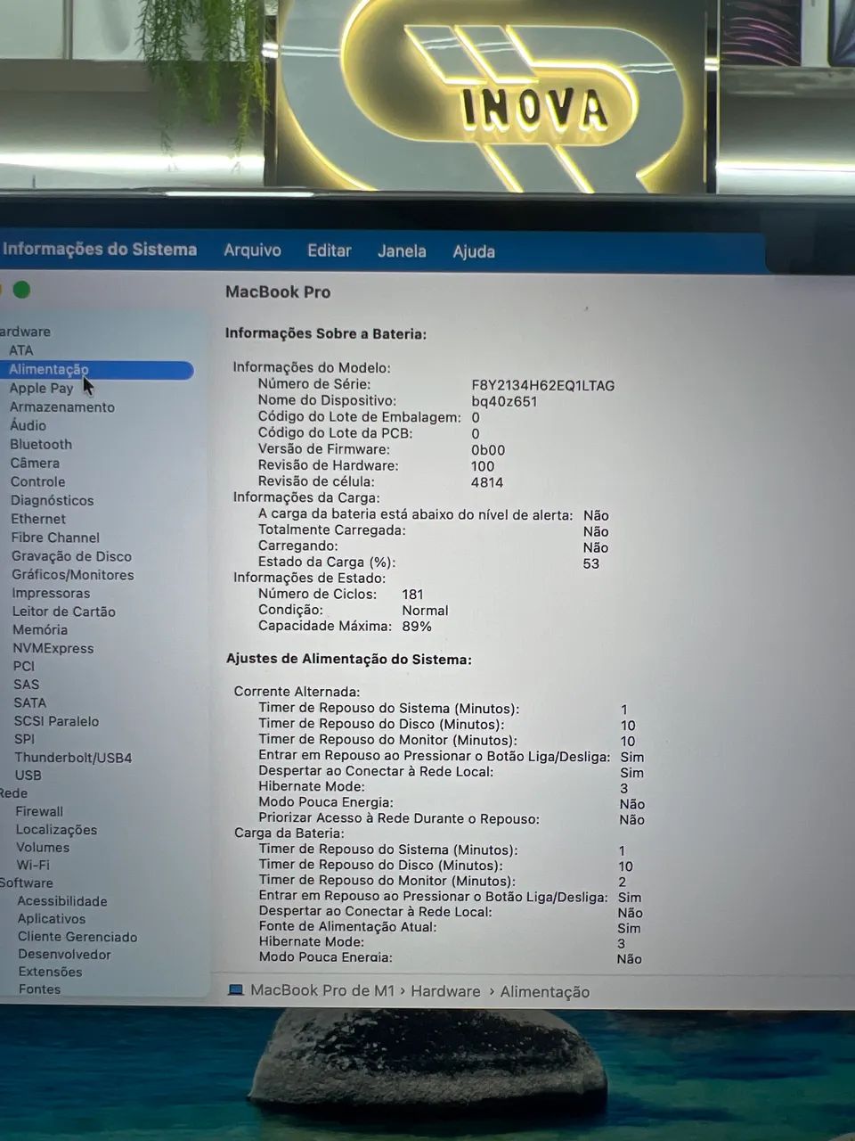Select Leitor de Cartão in the sidebar
The image size is (855, 1141).
pos(63,612)
